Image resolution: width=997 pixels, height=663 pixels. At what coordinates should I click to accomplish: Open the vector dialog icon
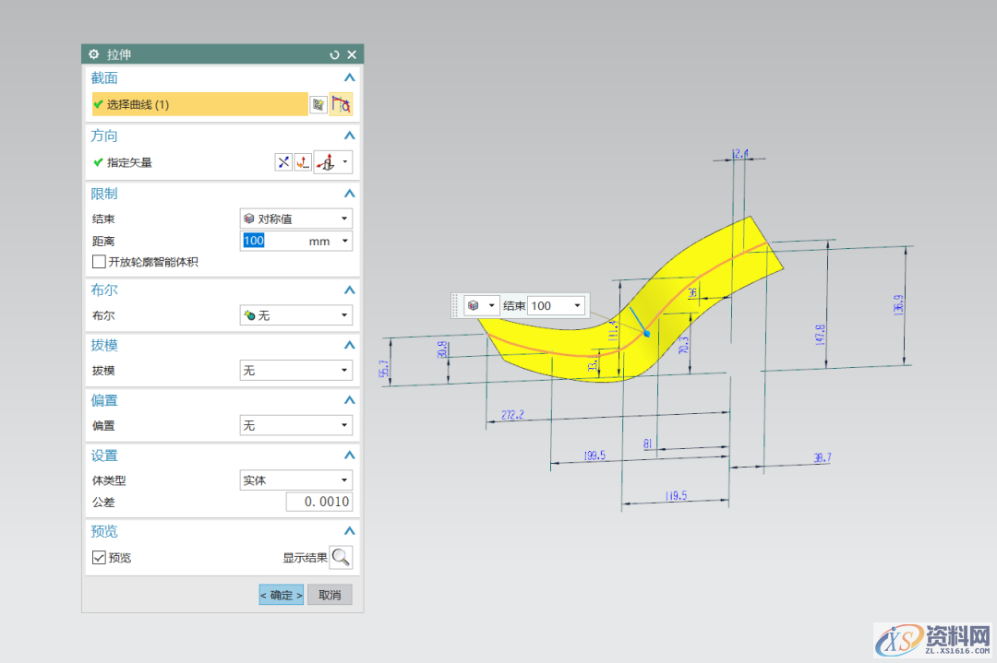pyautogui.click(x=302, y=162)
